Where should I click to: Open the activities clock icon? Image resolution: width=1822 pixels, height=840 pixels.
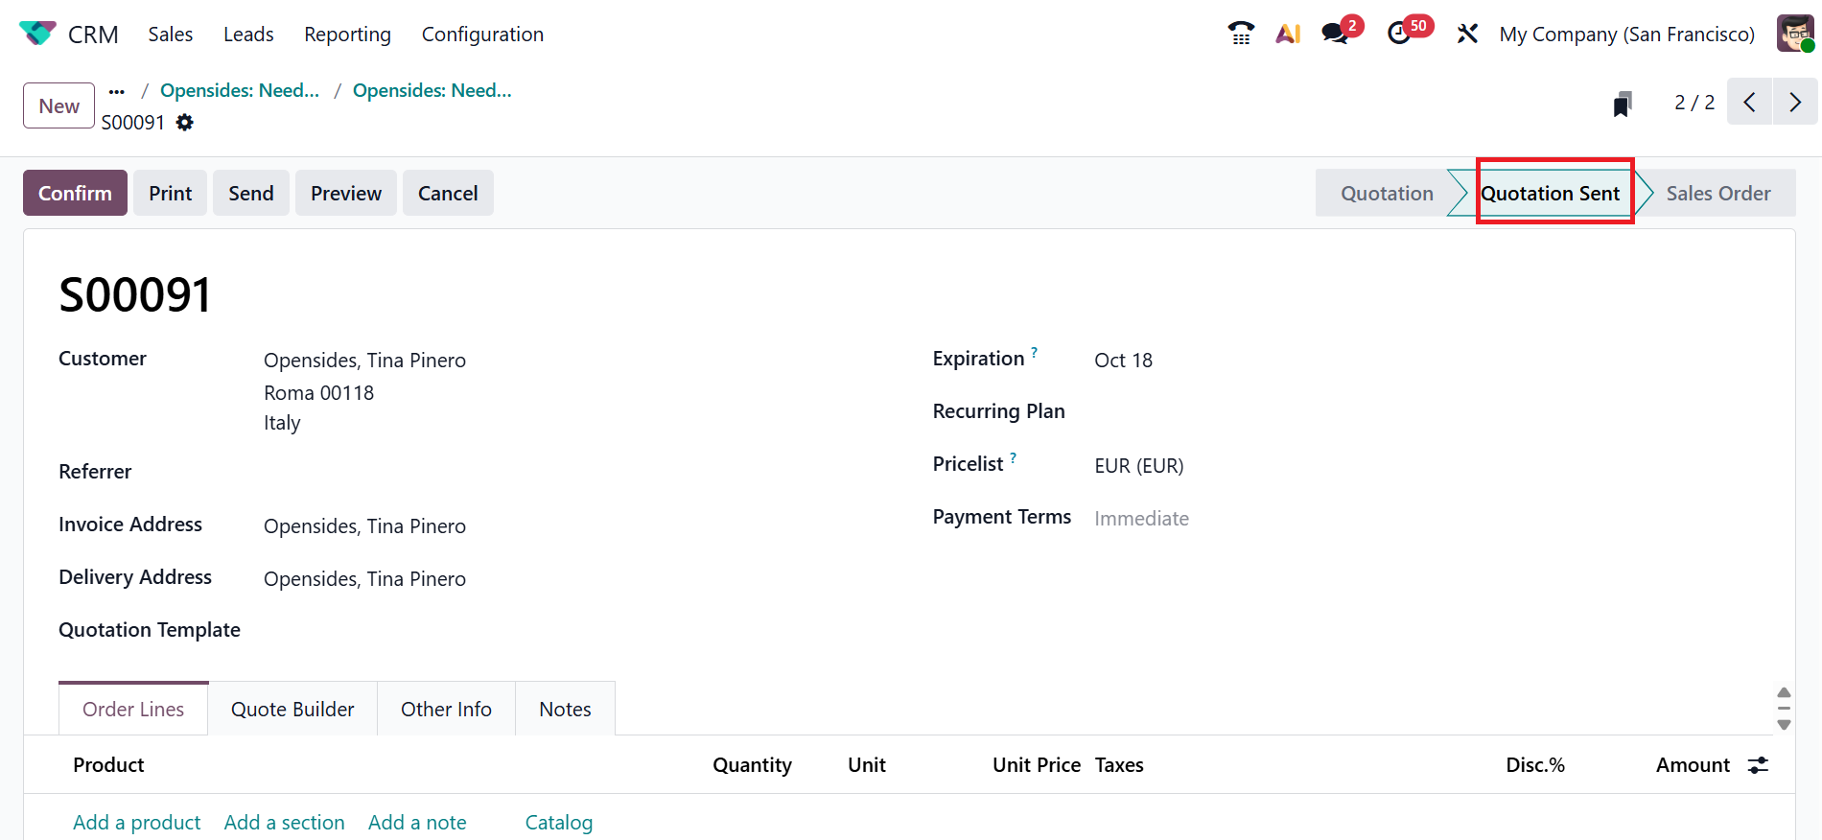pyautogui.click(x=1399, y=34)
